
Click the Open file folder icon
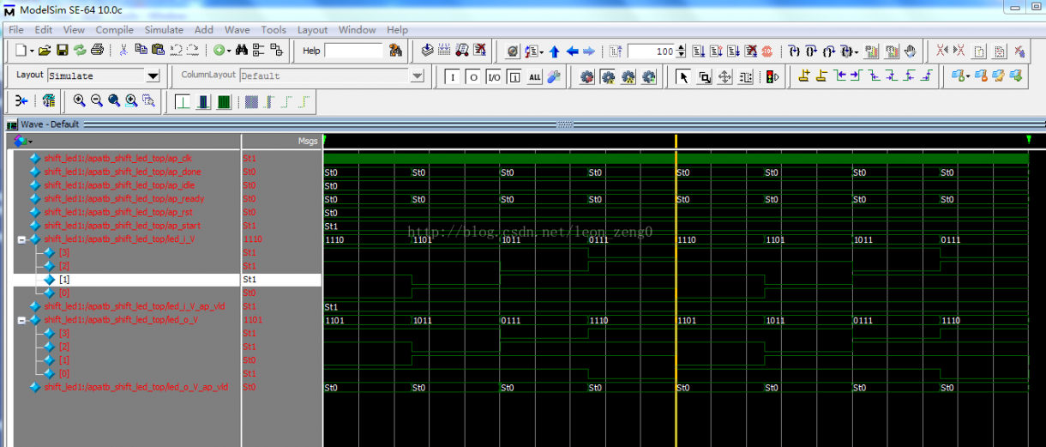click(x=45, y=51)
